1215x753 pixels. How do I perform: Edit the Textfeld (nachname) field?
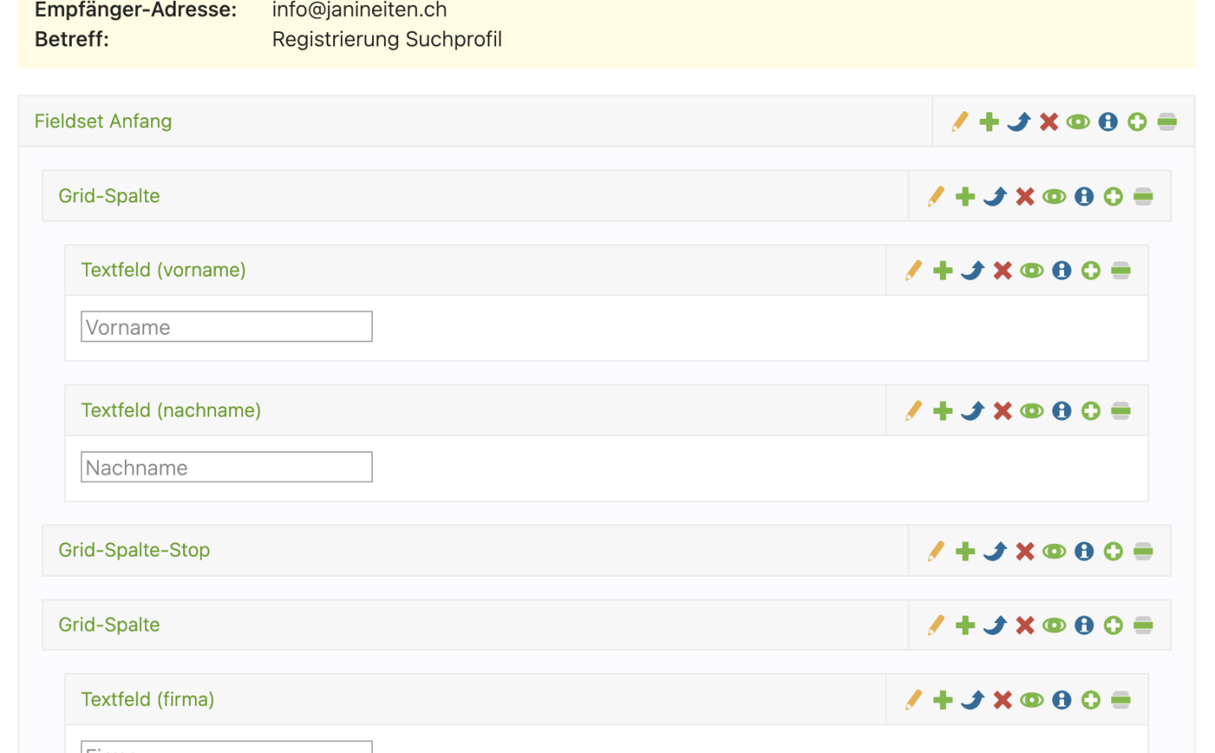click(914, 411)
